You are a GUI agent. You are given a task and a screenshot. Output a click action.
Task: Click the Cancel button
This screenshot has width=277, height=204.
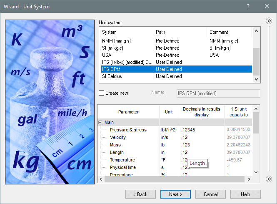coord(210,194)
